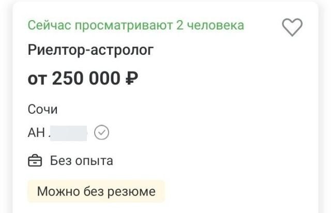
Task: Click the ruble currency sign in salary
Action: pyautogui.click(x=131, y=79)
